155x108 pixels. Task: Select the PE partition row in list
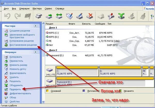83,41
